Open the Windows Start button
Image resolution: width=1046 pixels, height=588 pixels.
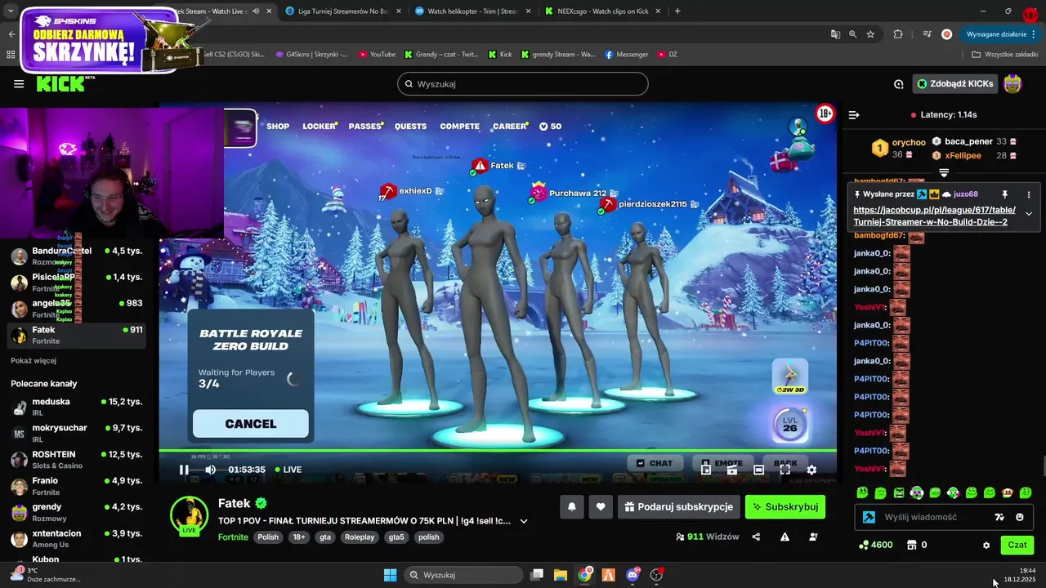[390, 575]
